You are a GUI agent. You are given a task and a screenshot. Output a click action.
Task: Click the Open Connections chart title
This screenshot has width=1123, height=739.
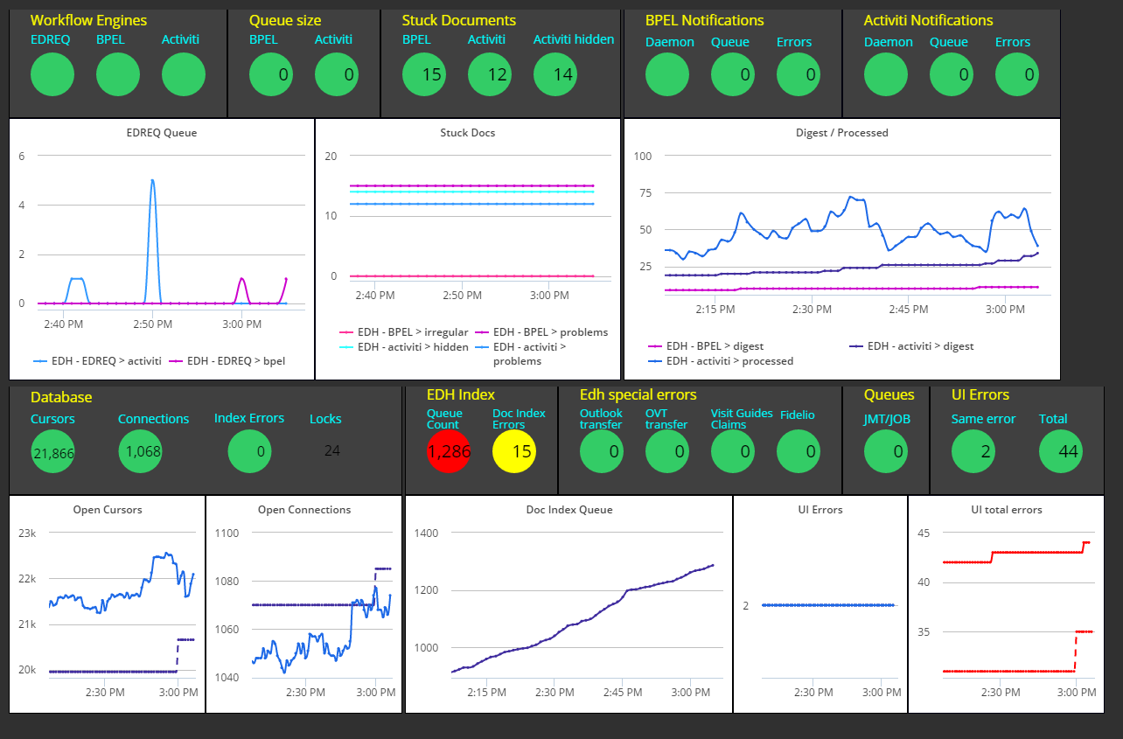click(x=304, y=510)
